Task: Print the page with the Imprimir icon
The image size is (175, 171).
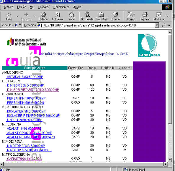Action: click(x=145, y=14)
